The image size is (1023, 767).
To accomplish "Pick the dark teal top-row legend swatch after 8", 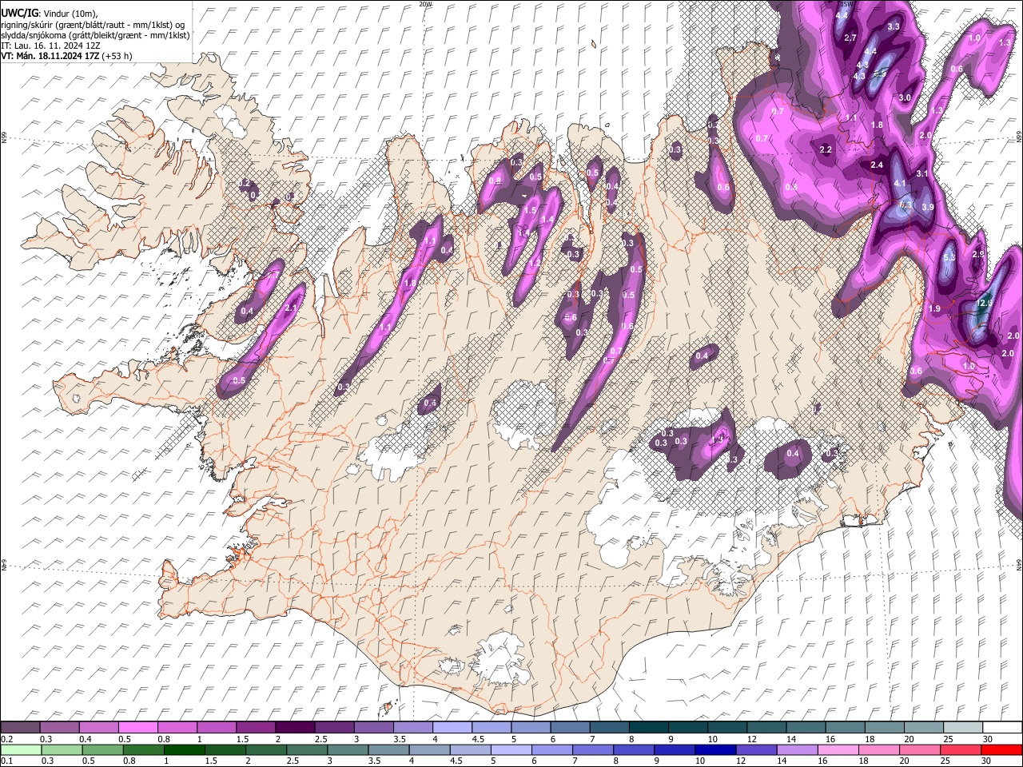I will (648, 727).
